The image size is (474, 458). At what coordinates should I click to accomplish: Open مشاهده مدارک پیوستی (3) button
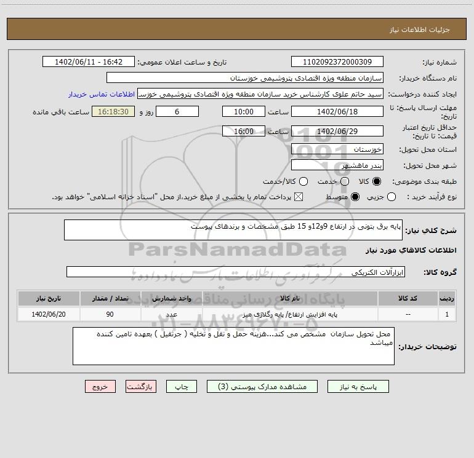point(262,387)
